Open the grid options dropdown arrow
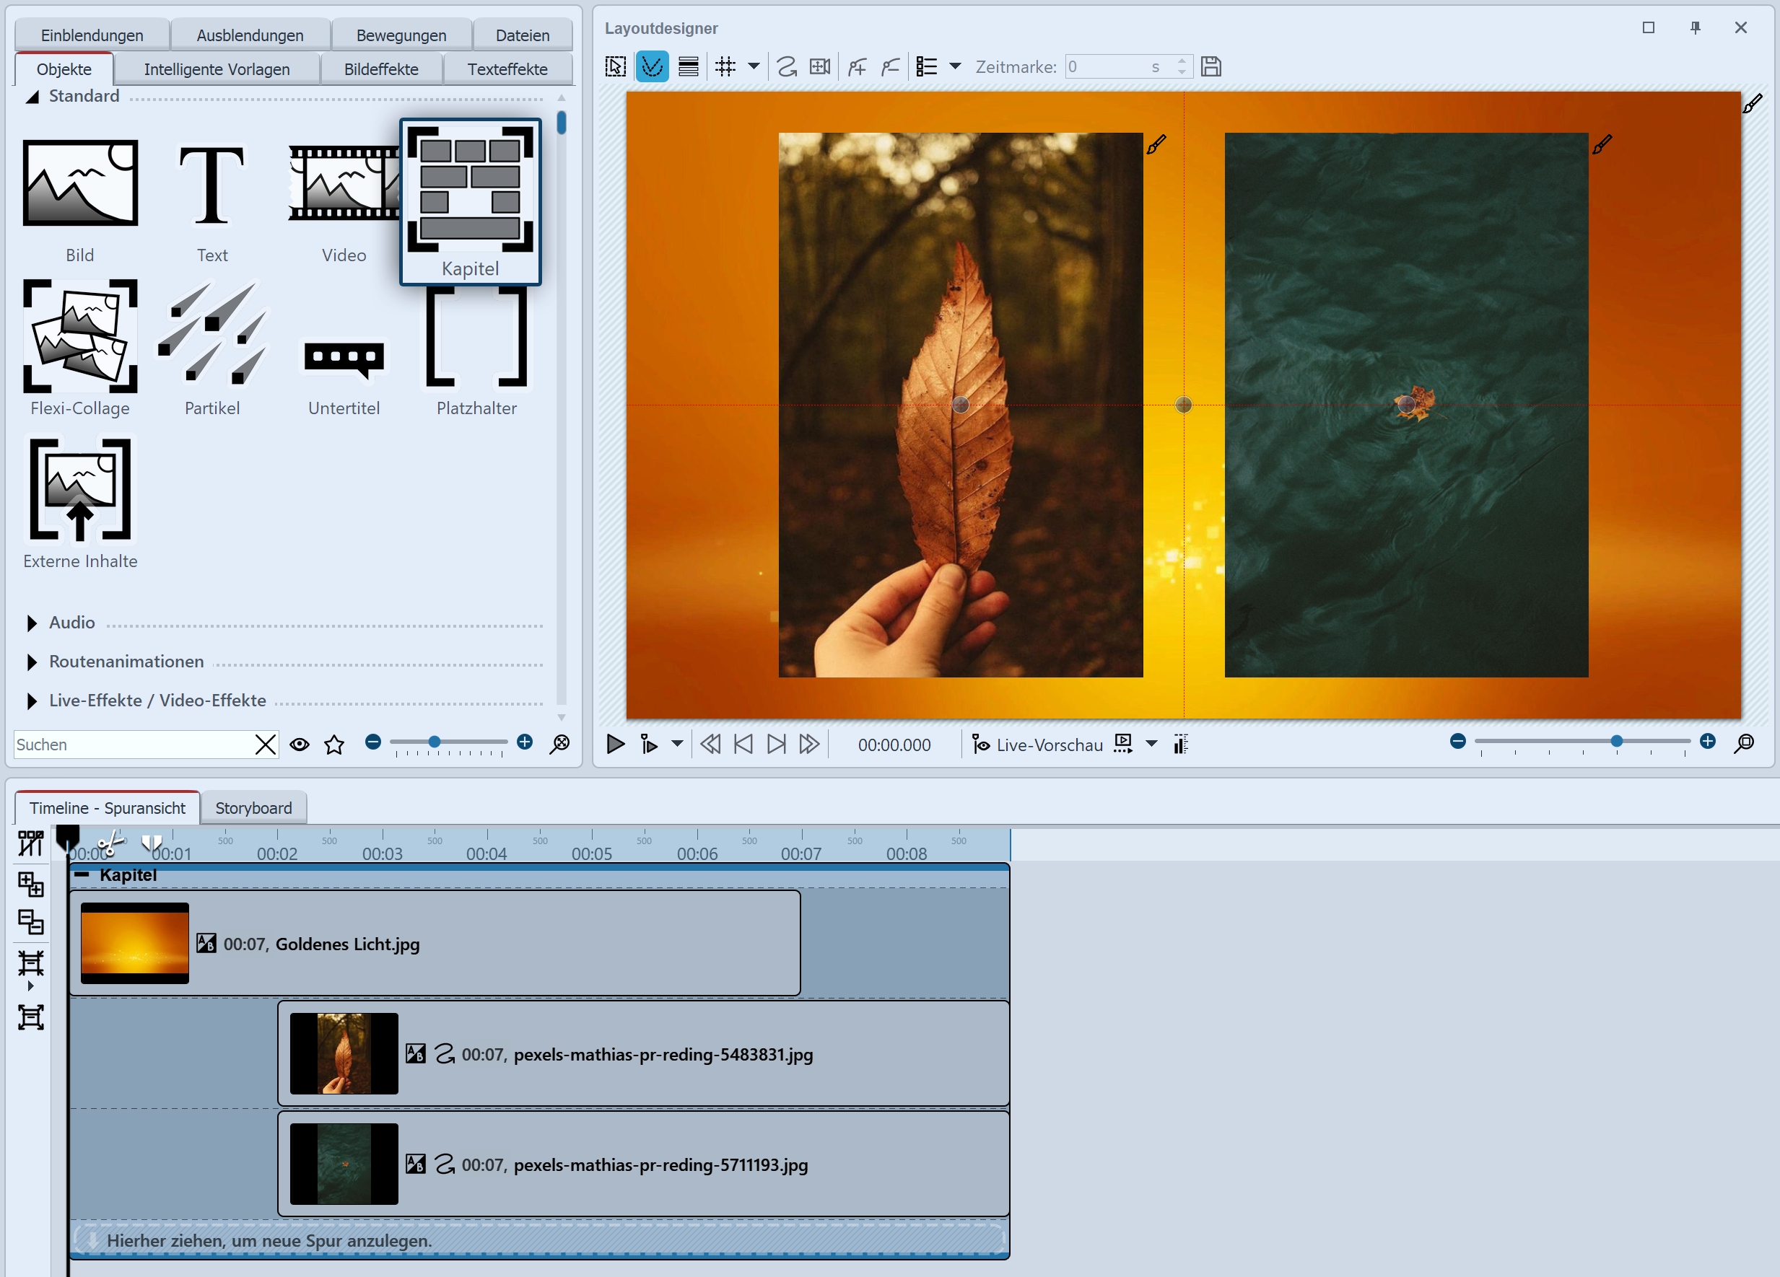1780x1277 pixels. click(x=754, y=66)
